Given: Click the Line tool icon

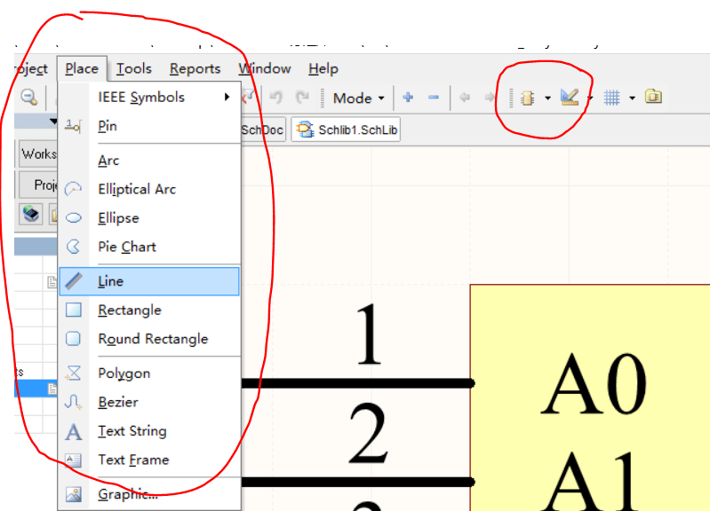Looking at the screenshot, I should click(x=74, y=281).
